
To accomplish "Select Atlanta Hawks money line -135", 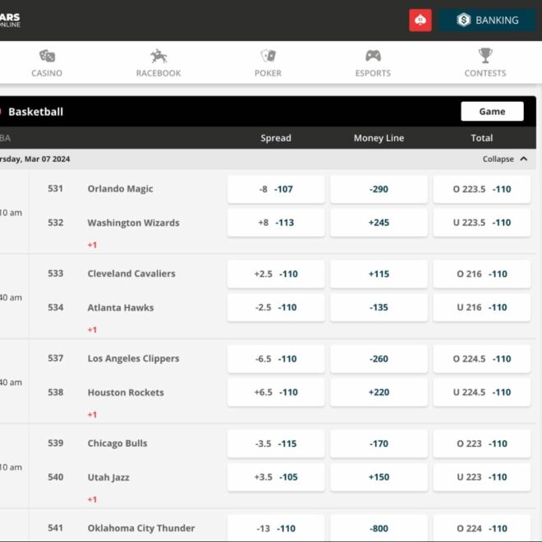I will (x=379, y=307).
